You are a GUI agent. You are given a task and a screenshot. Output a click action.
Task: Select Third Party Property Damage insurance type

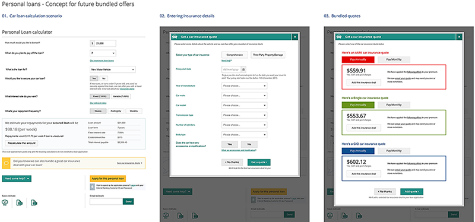[x=268, y=55]
